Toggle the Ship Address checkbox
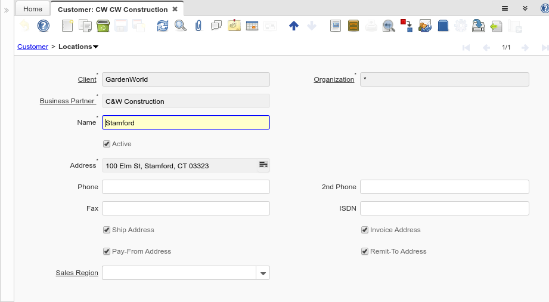Viewport: 549px width, 302px height. pyautogui.click(x=107, y=230)
